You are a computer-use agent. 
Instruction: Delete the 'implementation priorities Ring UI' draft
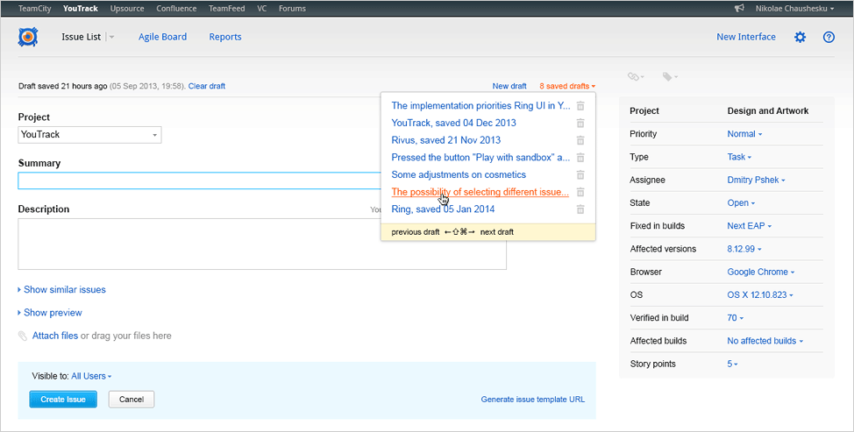click(580, 105)
